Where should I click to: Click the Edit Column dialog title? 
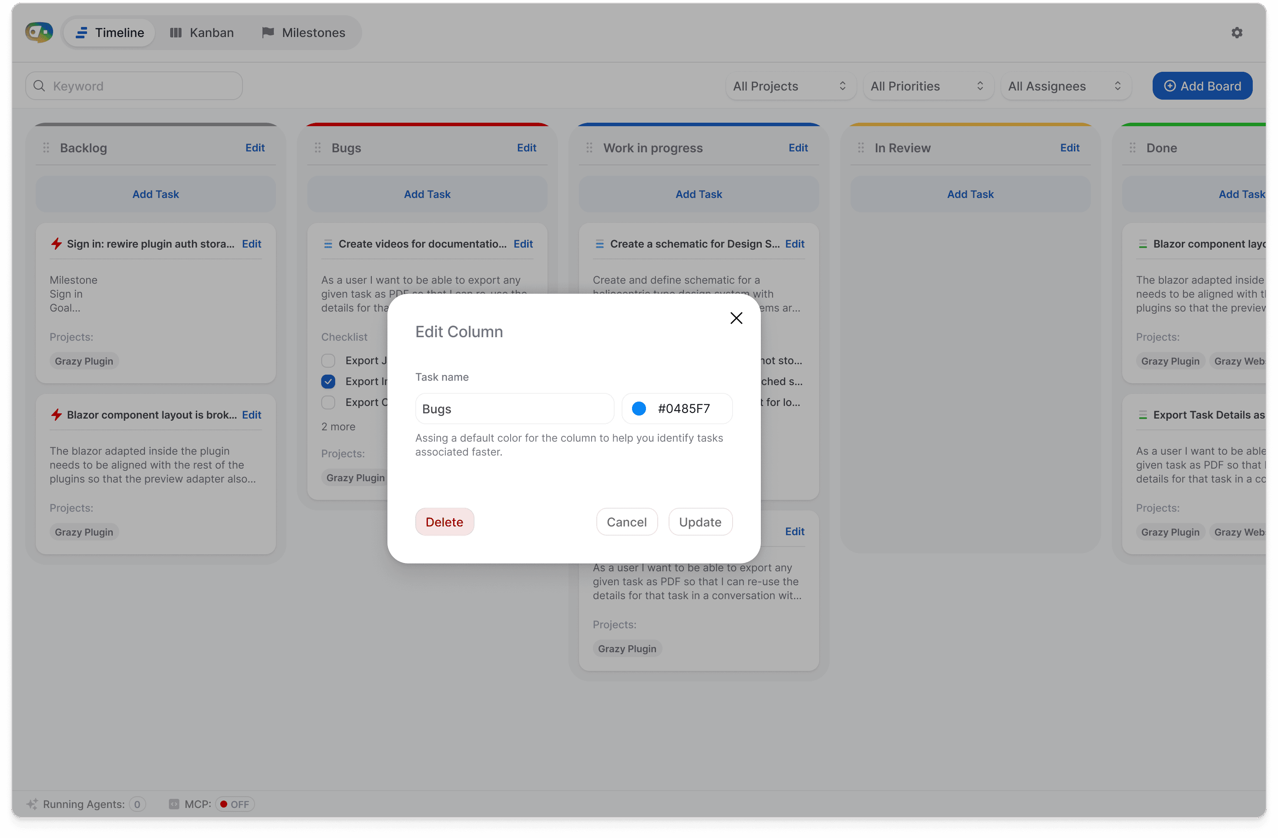459,332
